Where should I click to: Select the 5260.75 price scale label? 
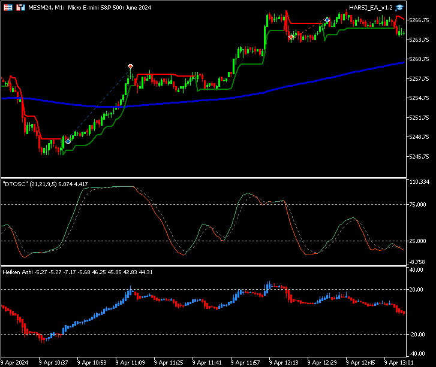click(419, 59)
